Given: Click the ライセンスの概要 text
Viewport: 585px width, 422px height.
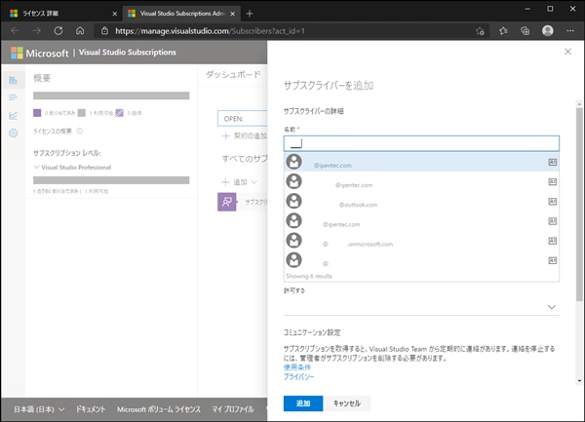Looking at the screenshot, I should [53, 132].
